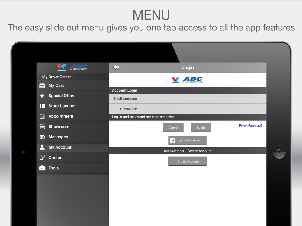Click Login with Facebook button
Image resolution: width=302 pixels, height=226 pixels.
coord(188,140)
